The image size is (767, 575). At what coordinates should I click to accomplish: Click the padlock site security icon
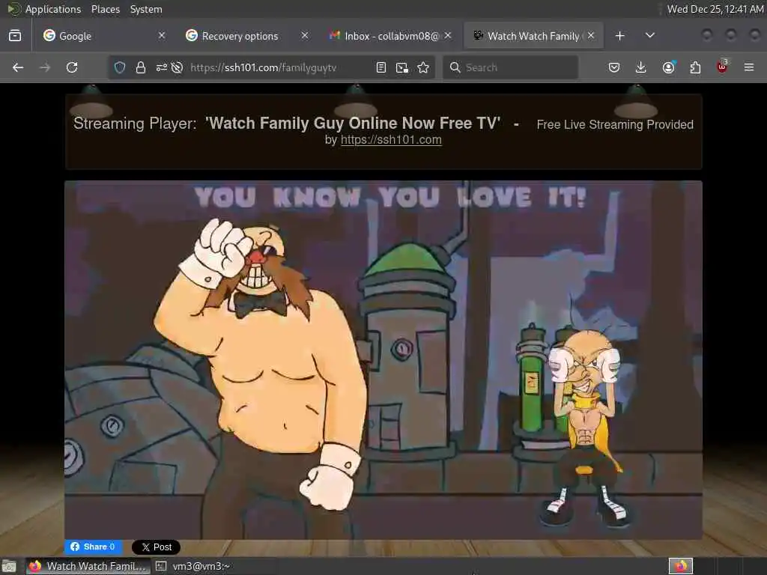pyautogui.click(x=140, y=67)
